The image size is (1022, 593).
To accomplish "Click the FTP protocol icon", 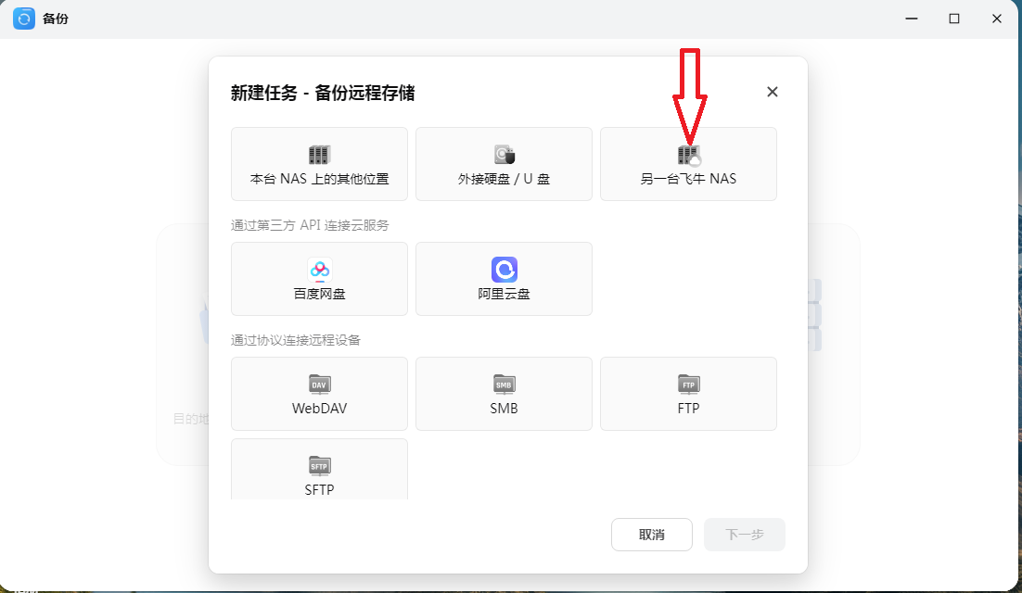I will point(688,384).
